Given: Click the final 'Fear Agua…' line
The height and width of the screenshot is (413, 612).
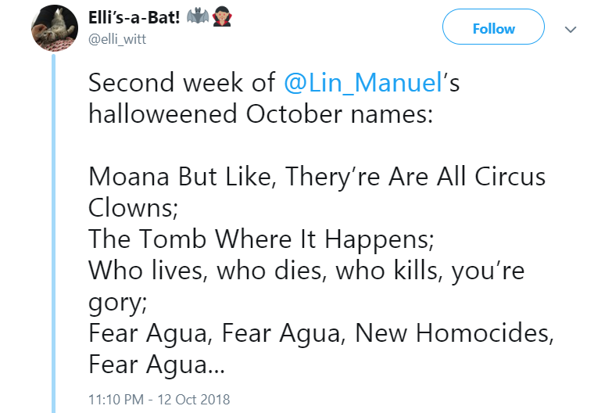Looking at the screenshot, I should 156,364.
